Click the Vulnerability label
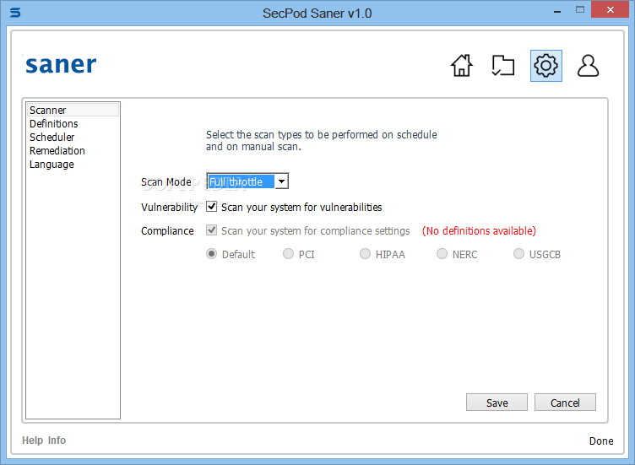This screenshot has height=465, width=635. pyautogui.click(x=169, y=208)
